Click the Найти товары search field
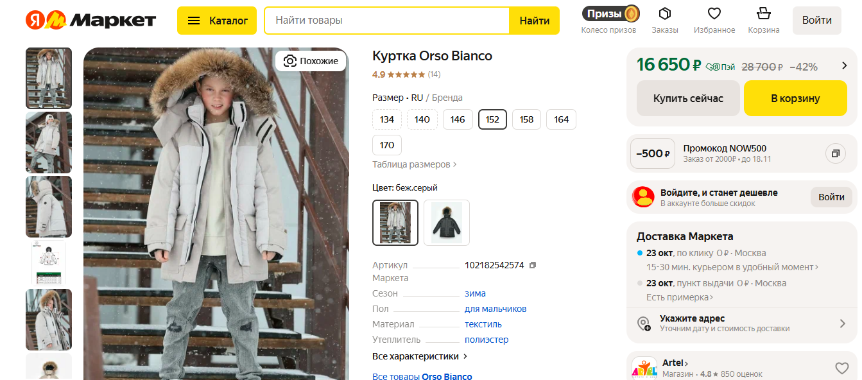 386,21
